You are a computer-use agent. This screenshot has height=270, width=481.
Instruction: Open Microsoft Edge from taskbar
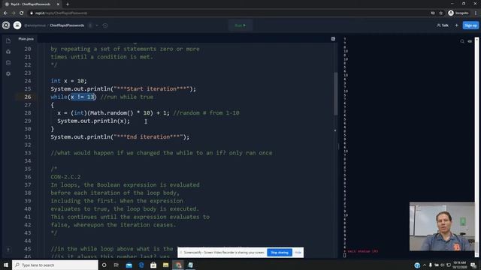[x=141, y=265]
